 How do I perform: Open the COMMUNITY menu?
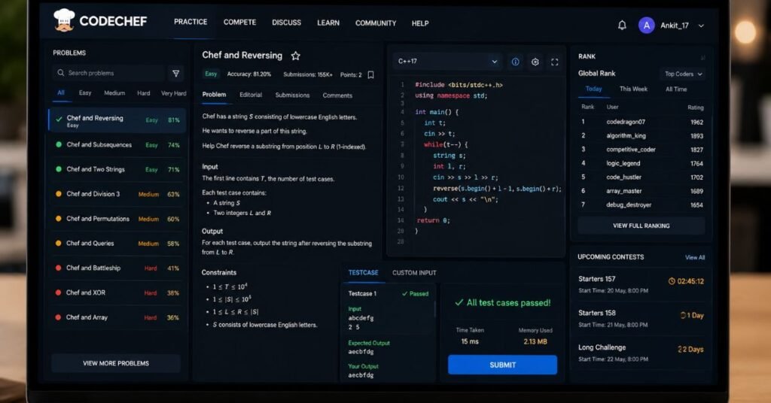[376, 23]
